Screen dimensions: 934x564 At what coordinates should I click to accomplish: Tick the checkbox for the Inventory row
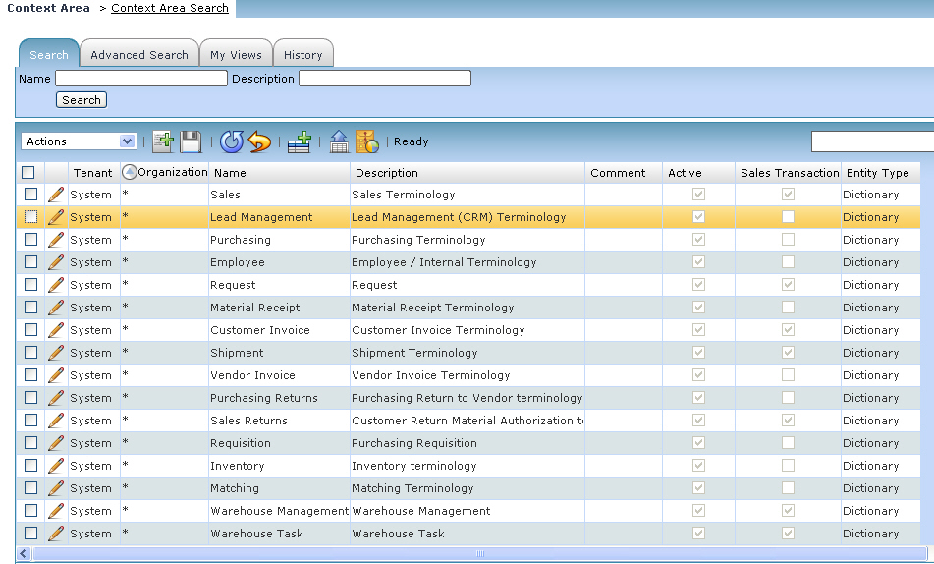30,466
